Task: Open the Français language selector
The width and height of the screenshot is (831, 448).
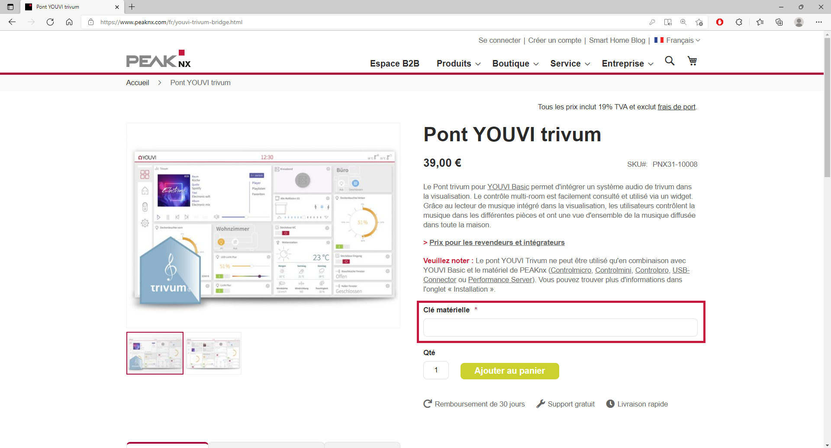Action: click(677, 40)
